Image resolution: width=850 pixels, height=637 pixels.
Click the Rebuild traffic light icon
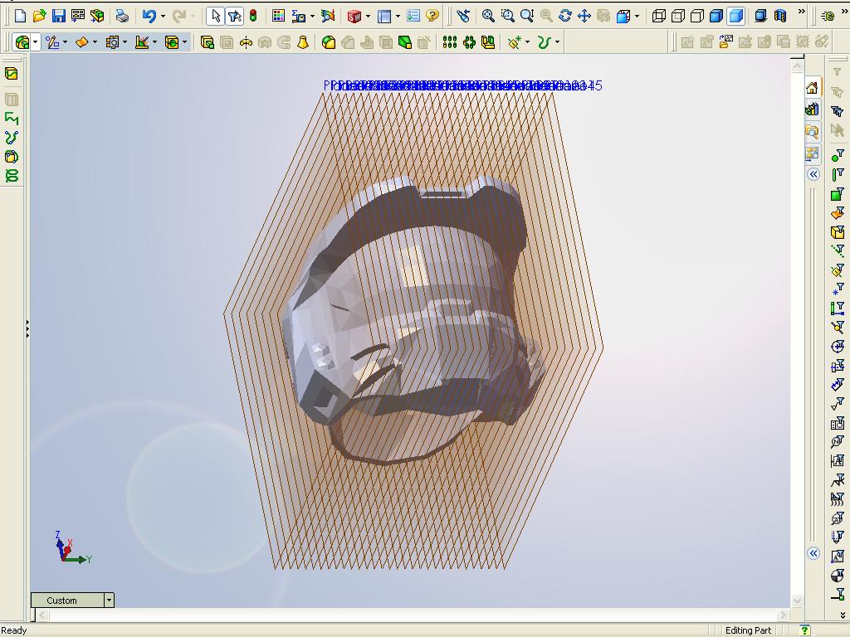pyautogui.click(x=253, y=16)
